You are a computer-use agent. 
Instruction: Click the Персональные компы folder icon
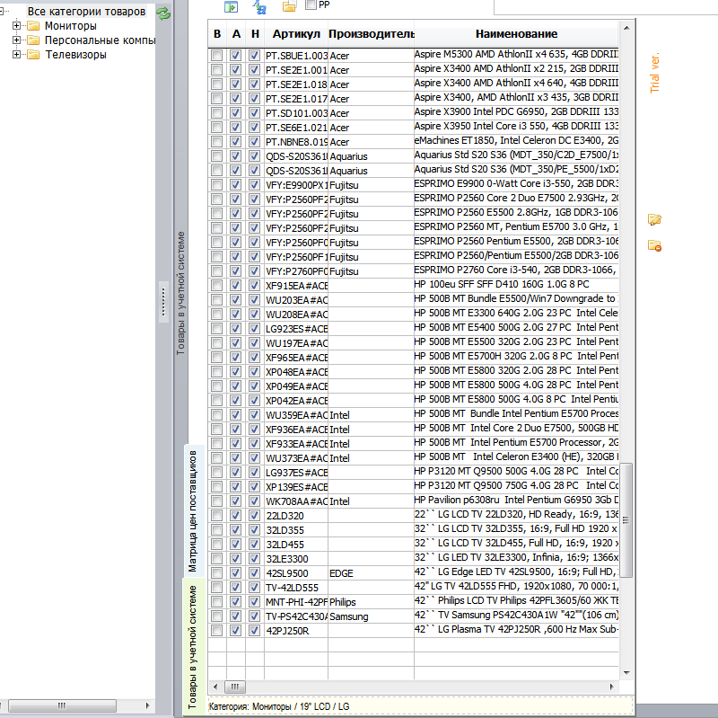[33, 40]
